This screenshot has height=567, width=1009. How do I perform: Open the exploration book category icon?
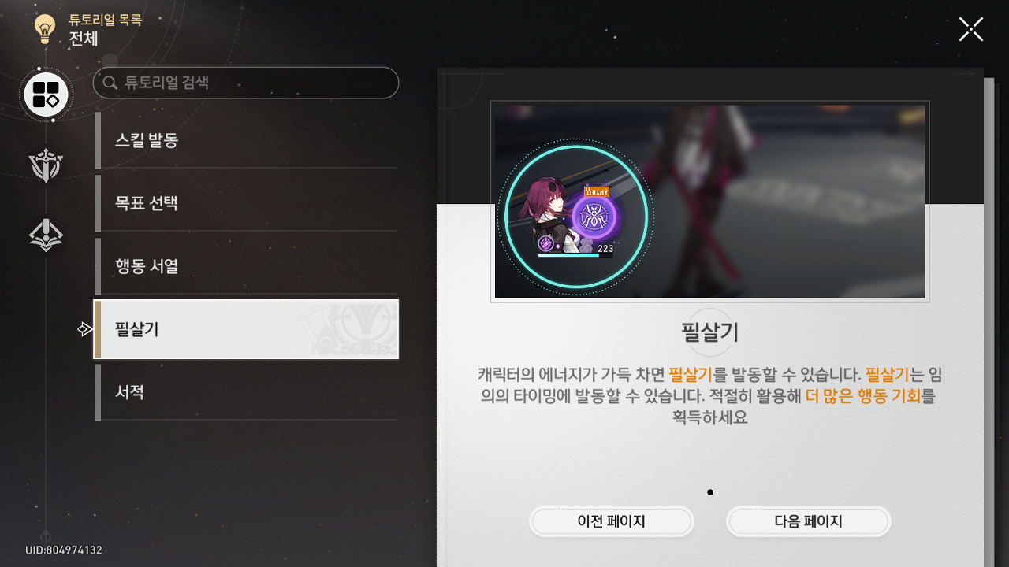46,235
